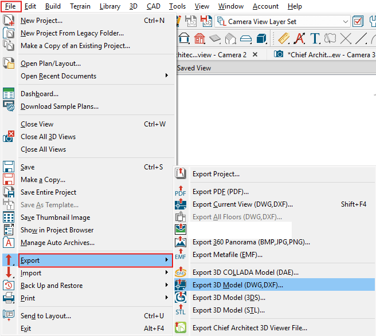Click the Close All 3D Views camera icon

click(9, 136)
